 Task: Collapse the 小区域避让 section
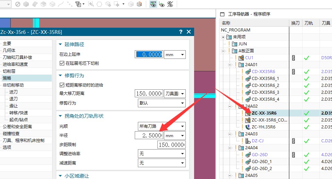click(x=60, y=176)
